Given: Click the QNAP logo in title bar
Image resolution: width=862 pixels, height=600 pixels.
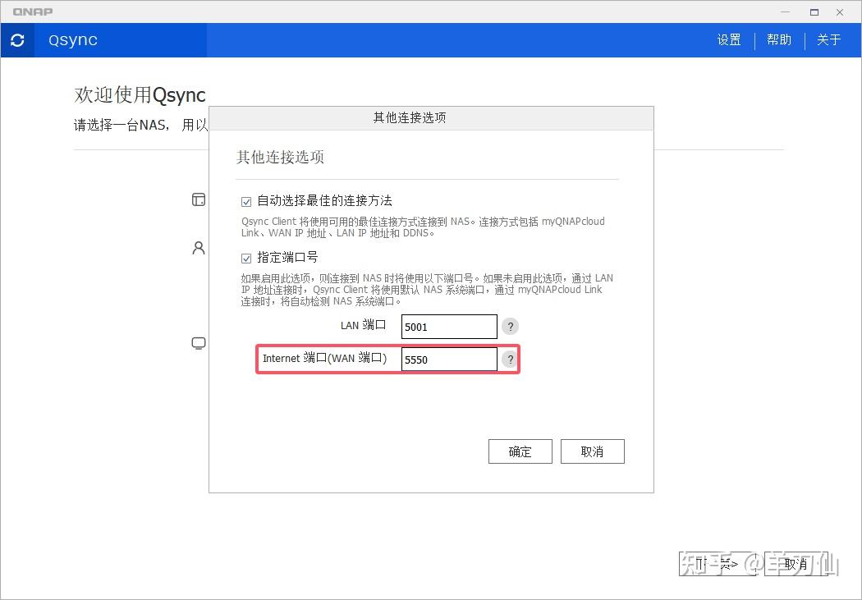Looking at the screenshot, I should (33, 11).
